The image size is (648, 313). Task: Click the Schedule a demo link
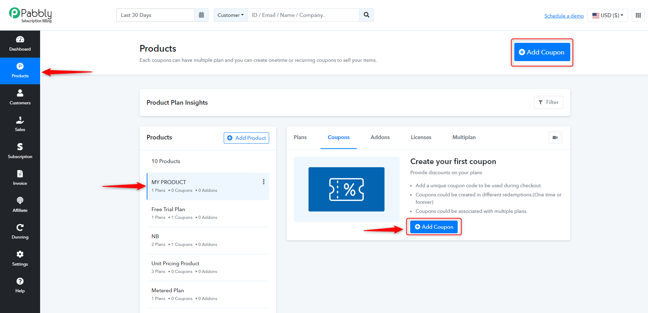tap(564, 16)
